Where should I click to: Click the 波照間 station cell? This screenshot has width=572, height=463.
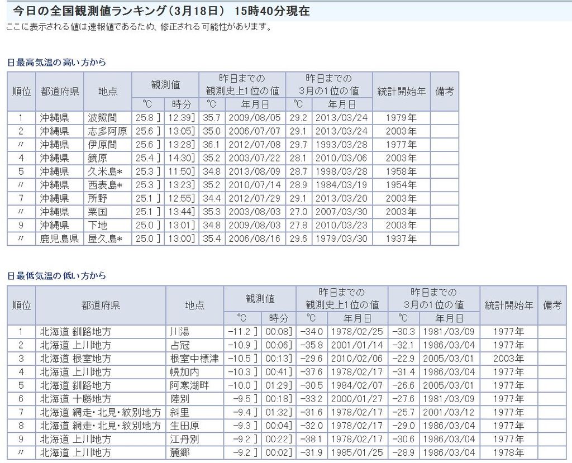102,118
